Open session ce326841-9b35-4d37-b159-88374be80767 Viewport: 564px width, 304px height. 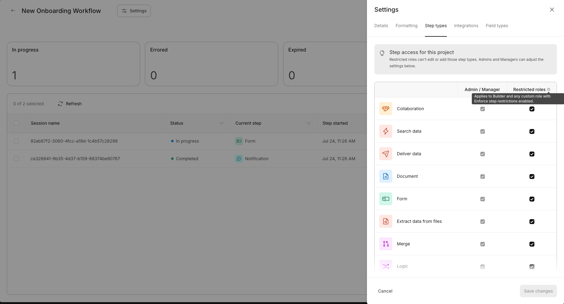pyautogui.click(x=75, y=159)
